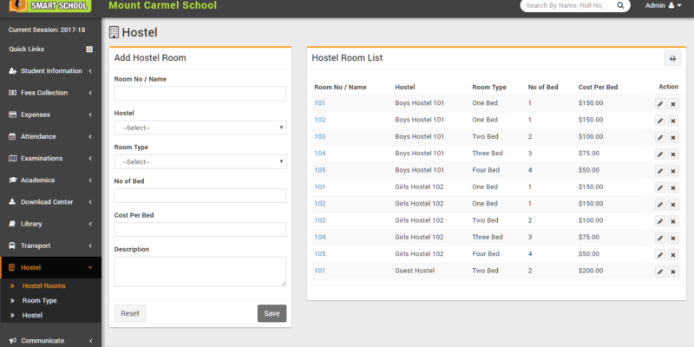Expand the Fees Collection sidebar menu

coord(50,93)
